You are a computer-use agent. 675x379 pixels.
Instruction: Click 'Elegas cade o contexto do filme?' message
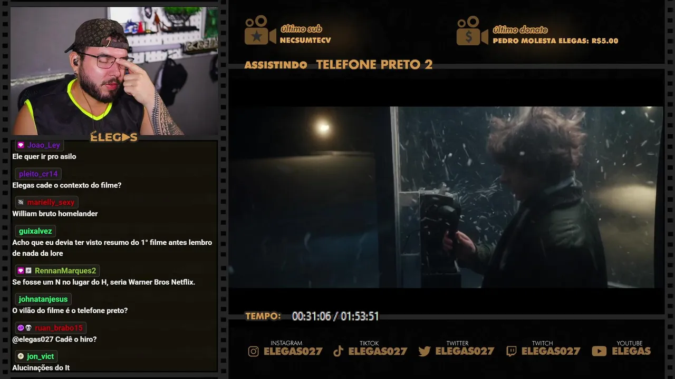tap(67, 185)
